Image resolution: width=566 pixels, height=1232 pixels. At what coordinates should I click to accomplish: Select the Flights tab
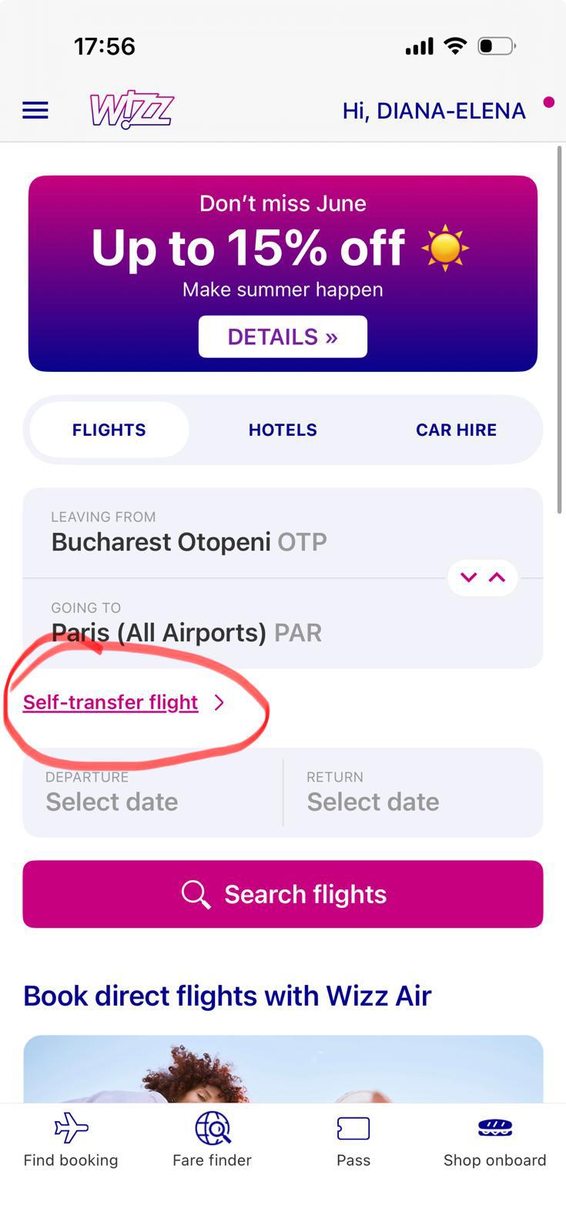(x=109, y=430)
